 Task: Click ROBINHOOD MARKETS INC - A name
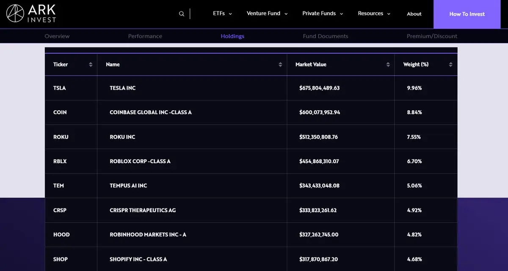click(x=148, y=235)
